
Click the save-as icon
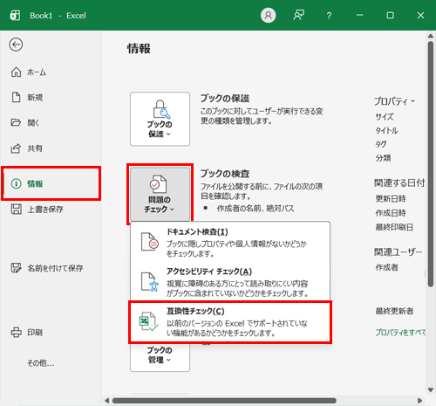coord(16,268)
